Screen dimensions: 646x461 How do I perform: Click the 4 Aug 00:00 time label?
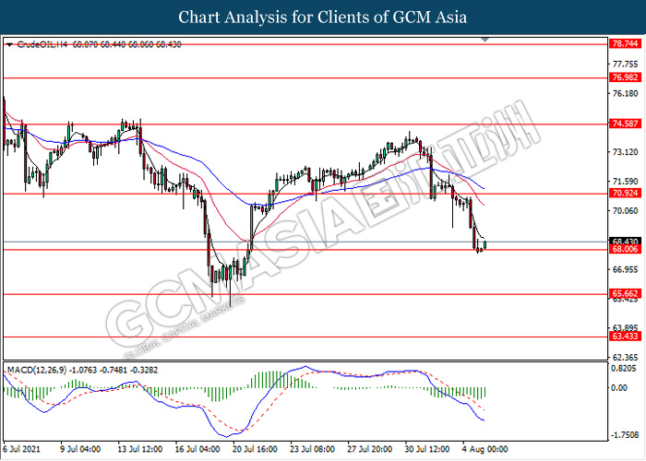(x=484, y=449)
